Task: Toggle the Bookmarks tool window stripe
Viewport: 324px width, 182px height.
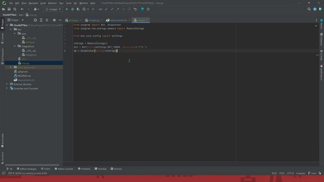Action: [2, 141]
